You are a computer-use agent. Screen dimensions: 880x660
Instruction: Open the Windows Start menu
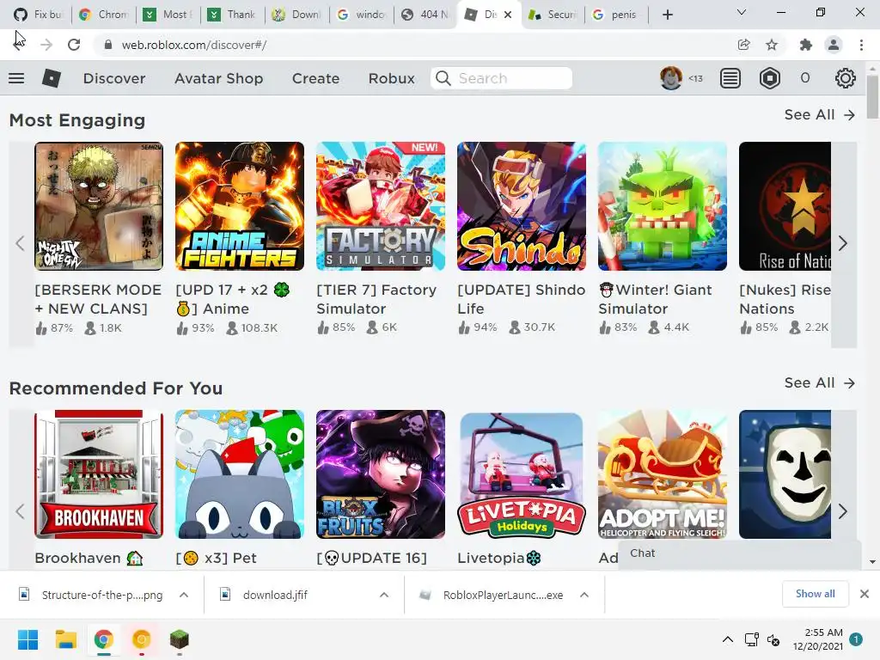pyautogui.click(x=28, y=639)
